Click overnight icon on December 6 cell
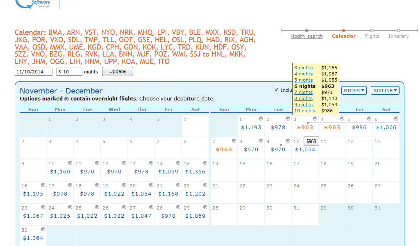This screenshot has width=420, height=246. point(396,118)
